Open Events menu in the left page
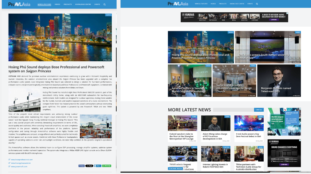Image resolution: width=311 pixels, height=174 pixels. coord(97,4)
